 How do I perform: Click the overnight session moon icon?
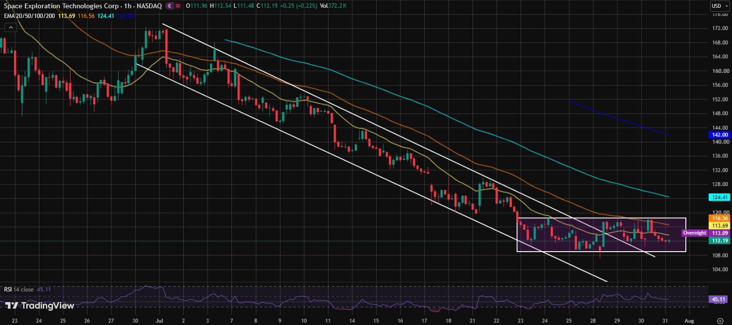click(x=170, y=6)
